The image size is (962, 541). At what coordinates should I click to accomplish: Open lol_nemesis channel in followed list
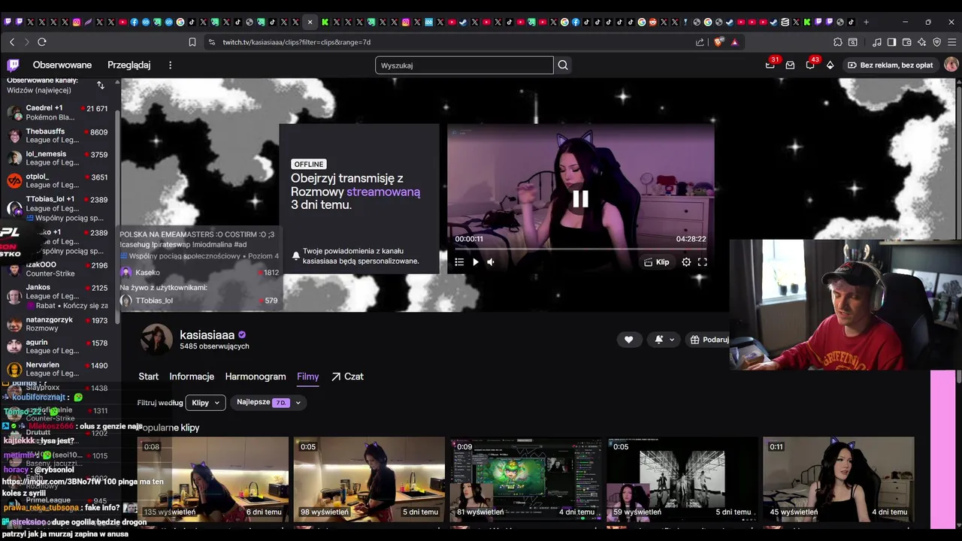pyautogui.click(x=58, y=159)
